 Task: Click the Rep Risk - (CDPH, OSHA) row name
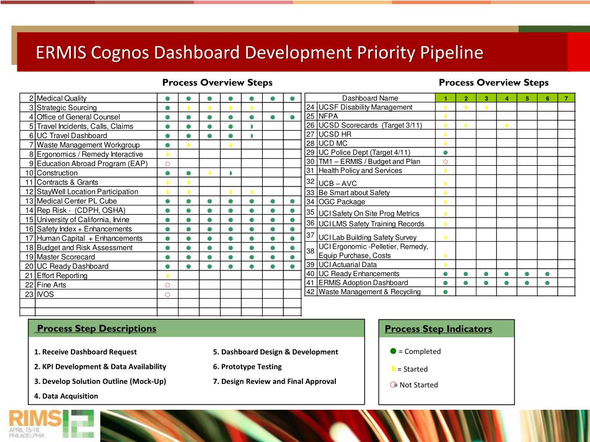(81, 211)
